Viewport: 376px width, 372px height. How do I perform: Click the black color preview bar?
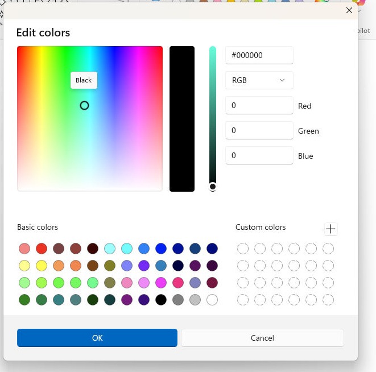tap(182, 119)
